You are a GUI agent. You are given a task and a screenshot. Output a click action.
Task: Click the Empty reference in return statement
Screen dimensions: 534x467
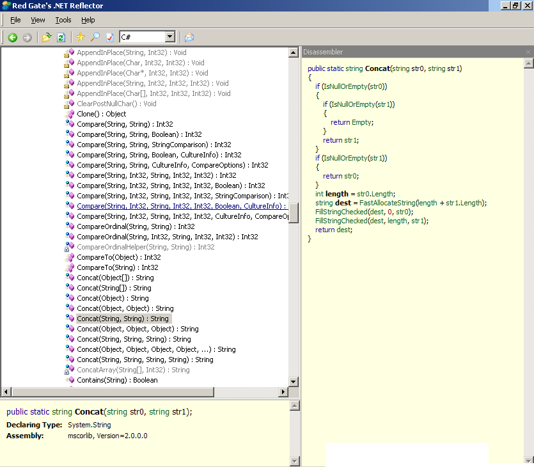(x=362, y=122)
